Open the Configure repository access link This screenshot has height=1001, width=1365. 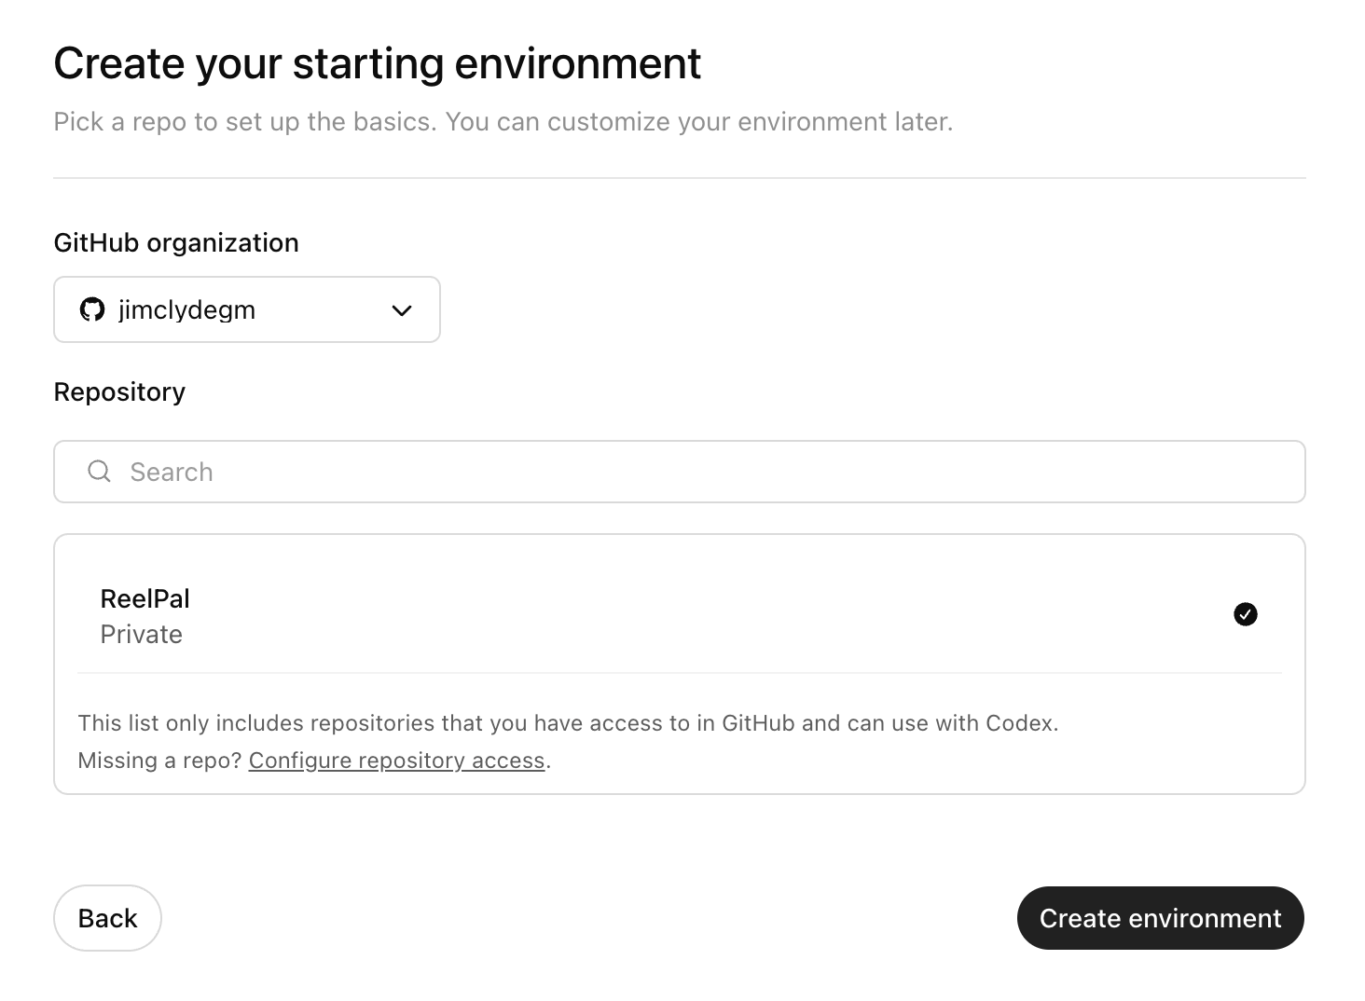click(x=396, y=760)
